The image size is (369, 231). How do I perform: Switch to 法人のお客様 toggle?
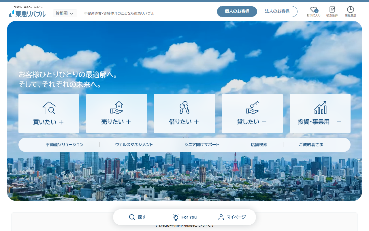tap(277, 12)
